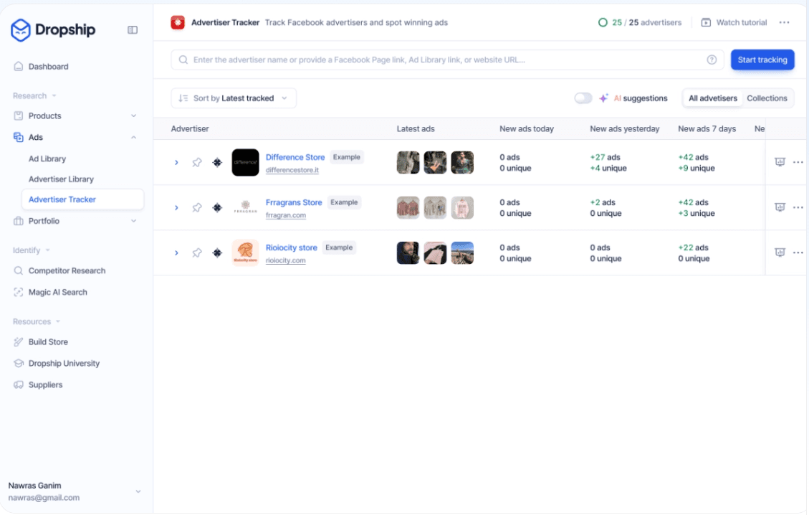
Task: Click help icon in the search field
Action: [712, 60]
